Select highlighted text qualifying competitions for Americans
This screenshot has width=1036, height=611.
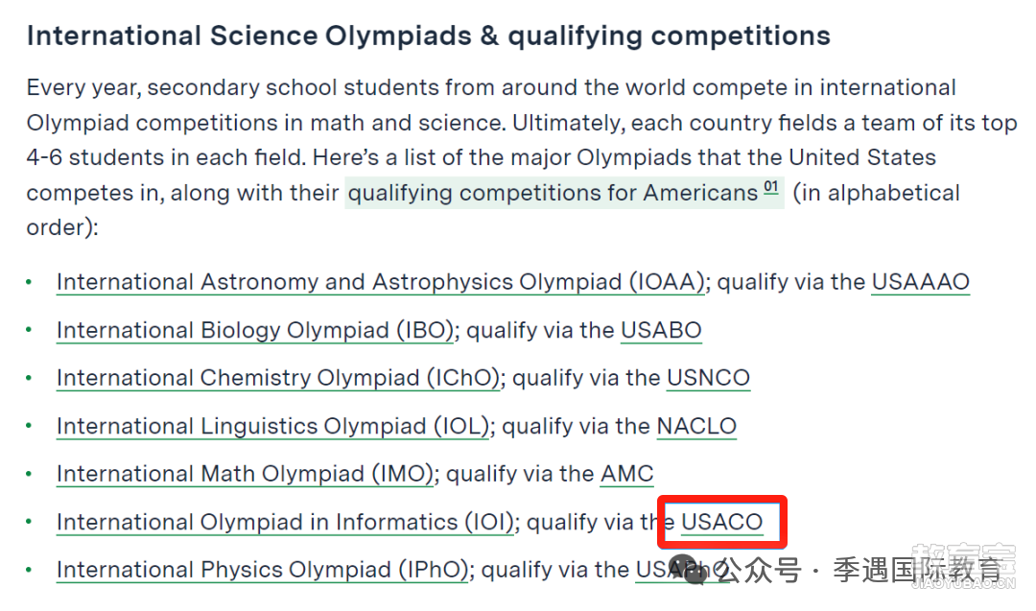click(553, 193)
